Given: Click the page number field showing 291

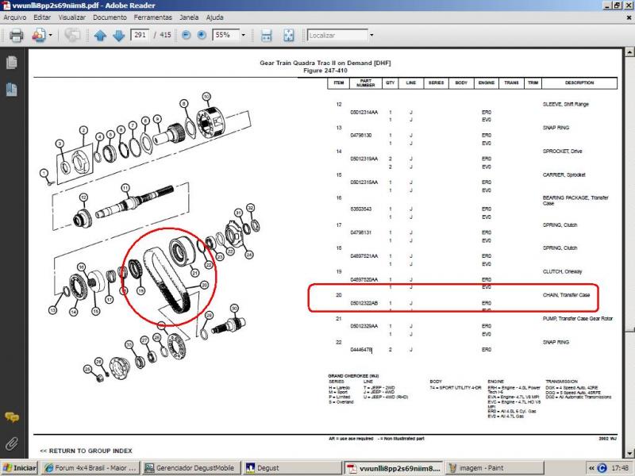Looking at the screenshot, I should pyautogui.click(x=140, y=35).
